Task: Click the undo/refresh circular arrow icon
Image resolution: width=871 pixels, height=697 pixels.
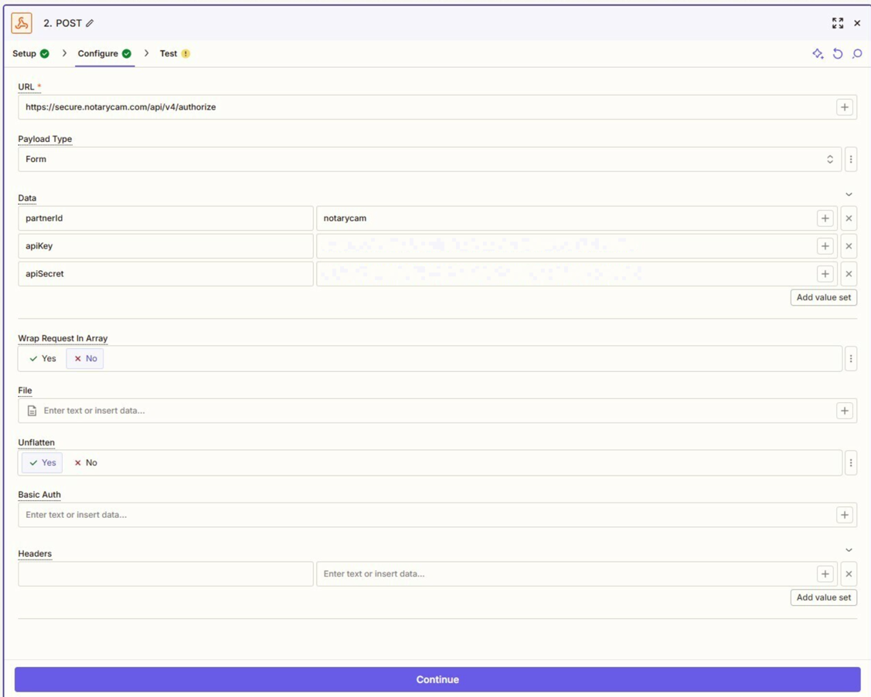Action: [x=838, y=54]
